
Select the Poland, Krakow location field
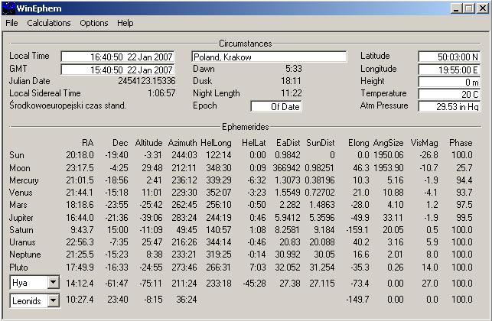[x=269, y=57]
